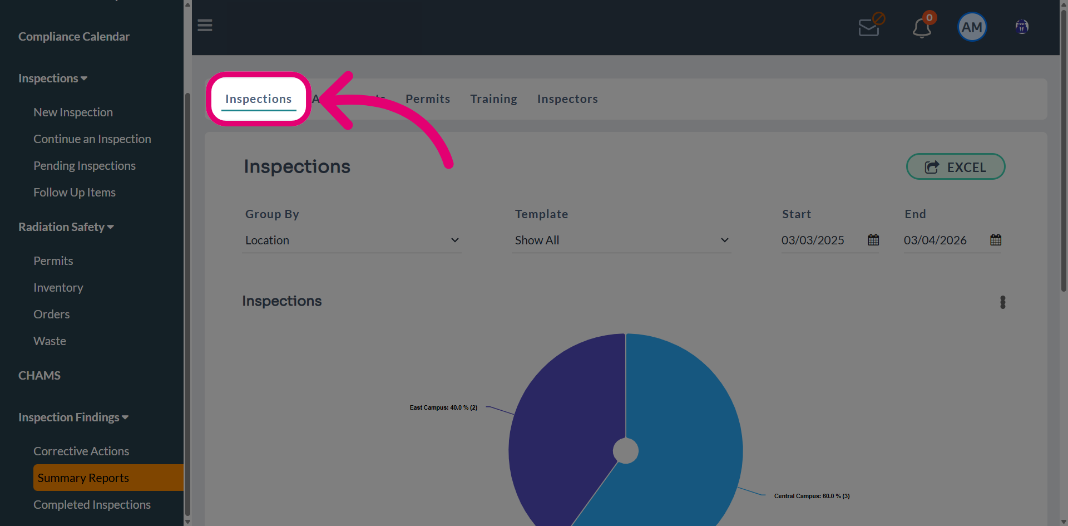Viewport: 1068px width, 526px height.
Task: Open the End date calendar picker
Action: point(996,240)
